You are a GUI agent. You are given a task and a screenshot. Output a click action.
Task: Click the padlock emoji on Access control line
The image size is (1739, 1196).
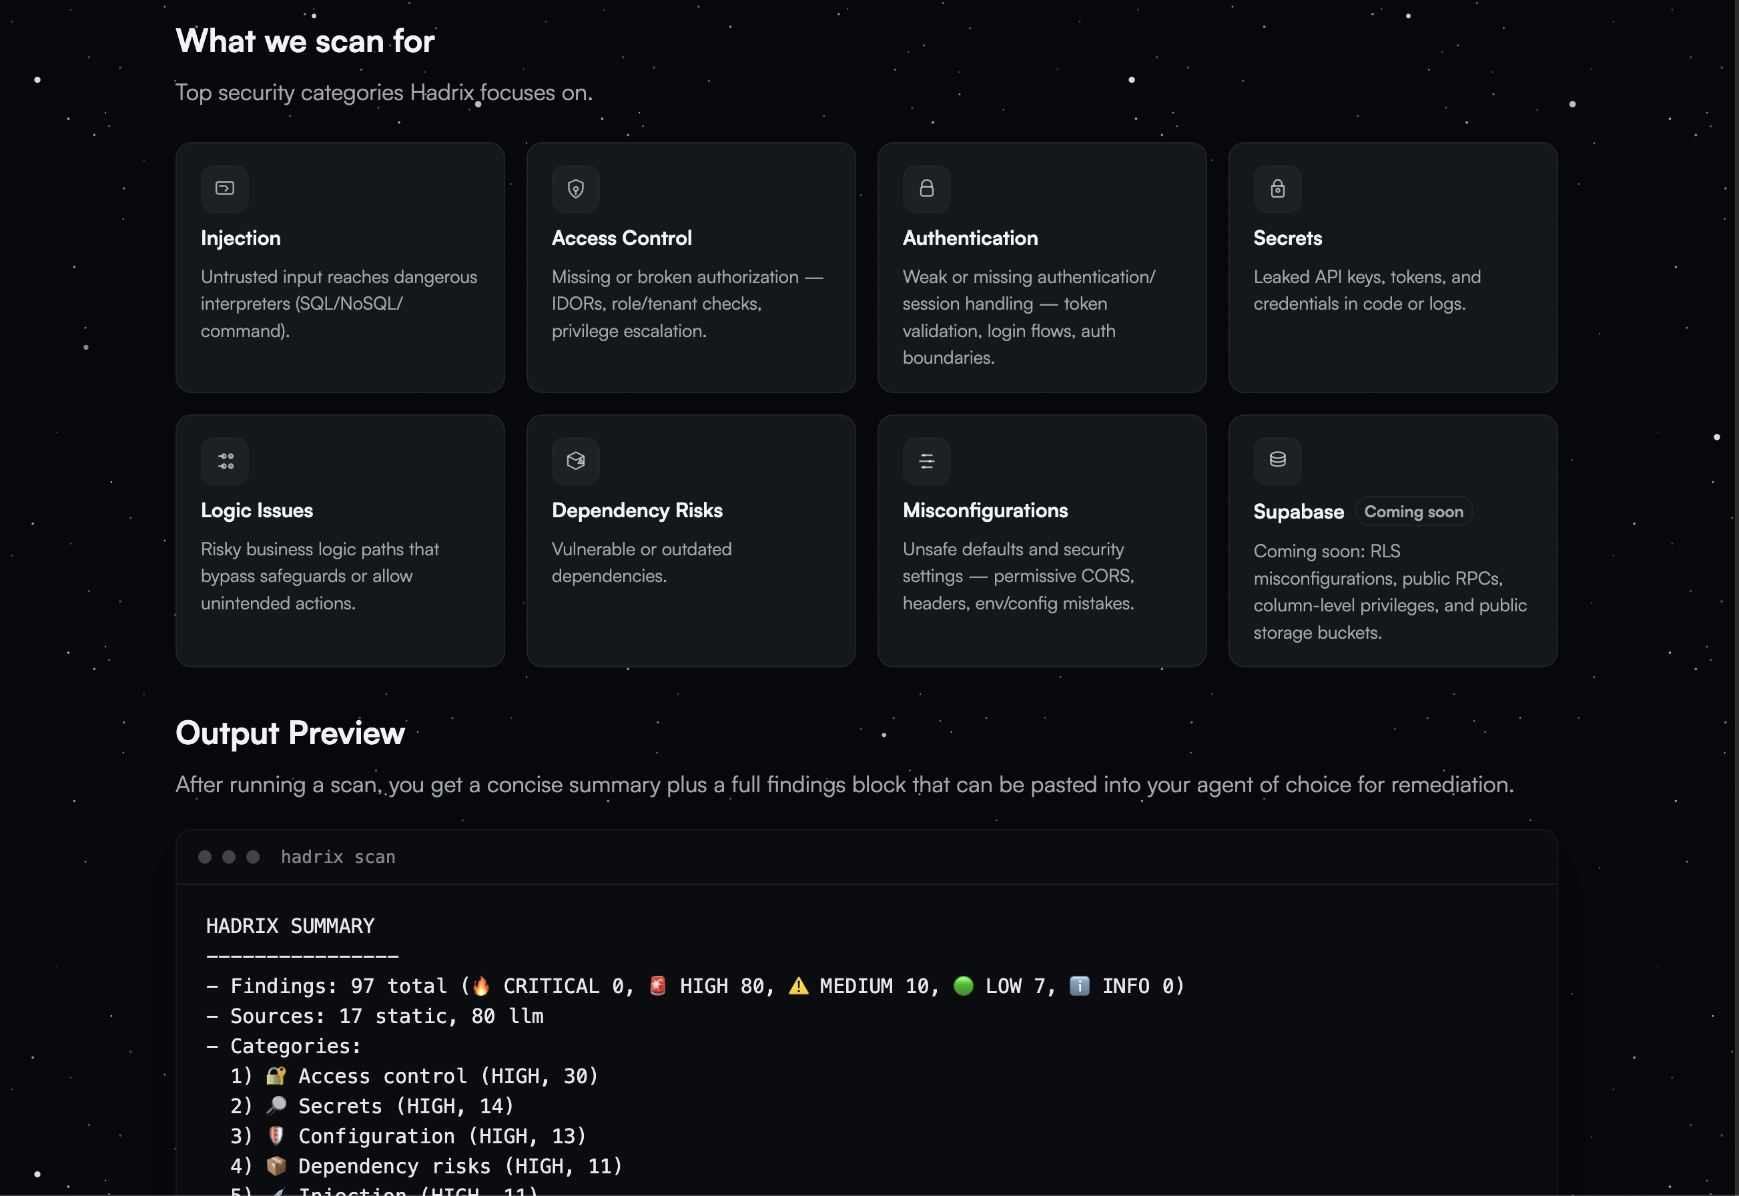click(x=276, y=1075)
